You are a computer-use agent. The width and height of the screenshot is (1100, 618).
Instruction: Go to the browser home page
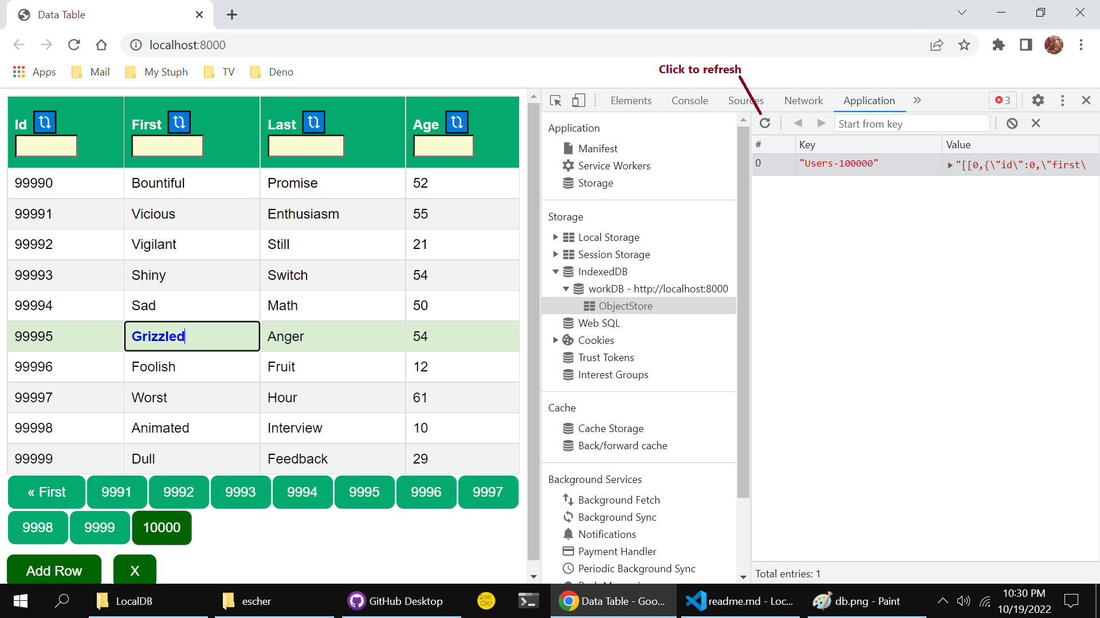click(101, 45)
